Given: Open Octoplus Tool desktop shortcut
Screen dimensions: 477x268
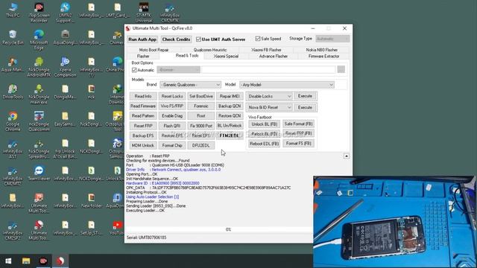Looking at the screenshot, I should pyautogui.click(x=118, y=121).
